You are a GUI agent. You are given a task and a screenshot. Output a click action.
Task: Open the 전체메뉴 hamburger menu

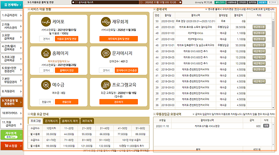pyautogui.click(x=12, y=5)
